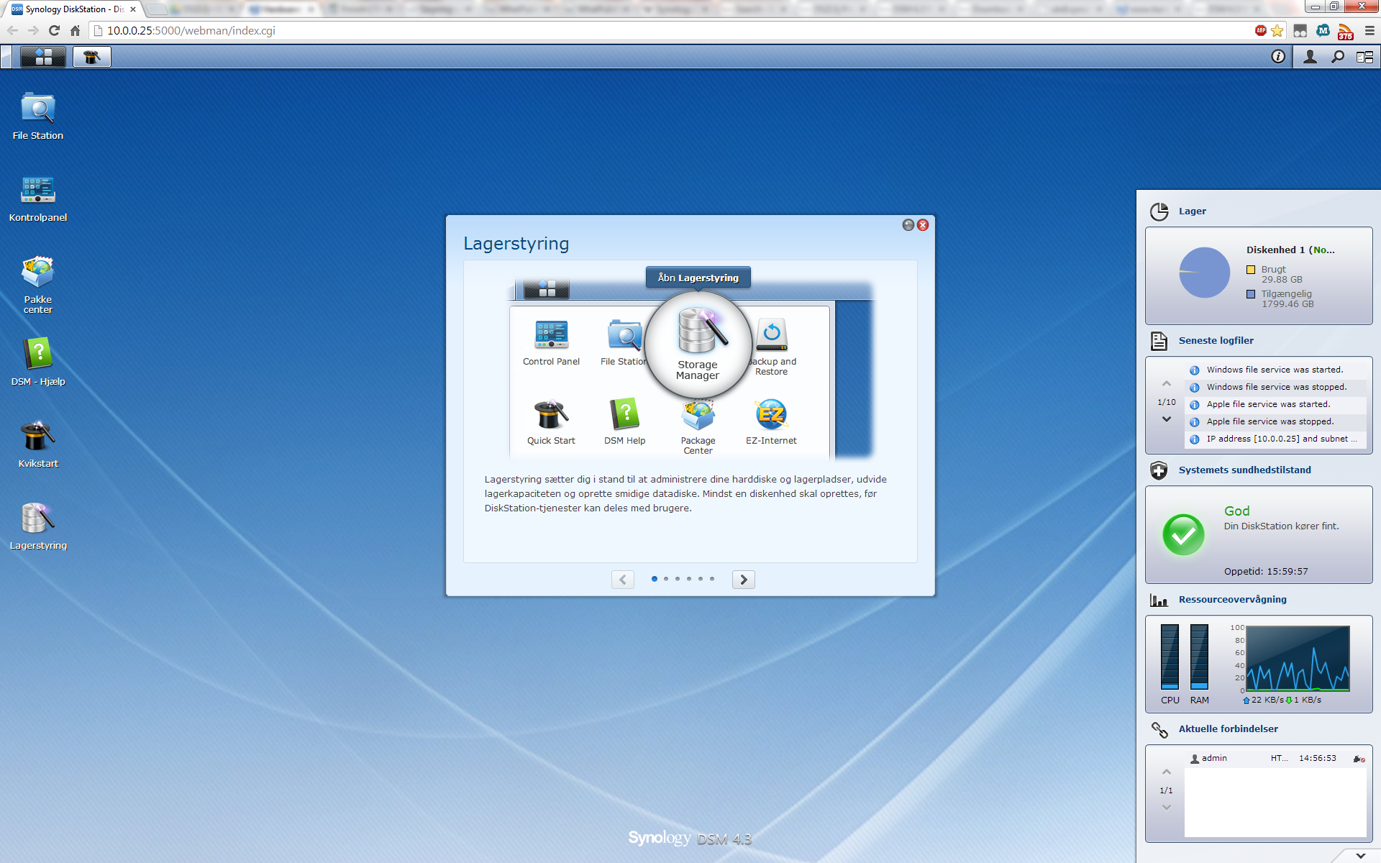Click the RAM usage bar
Viewport: 1381px width, 863px height.
click(1200, 657)
